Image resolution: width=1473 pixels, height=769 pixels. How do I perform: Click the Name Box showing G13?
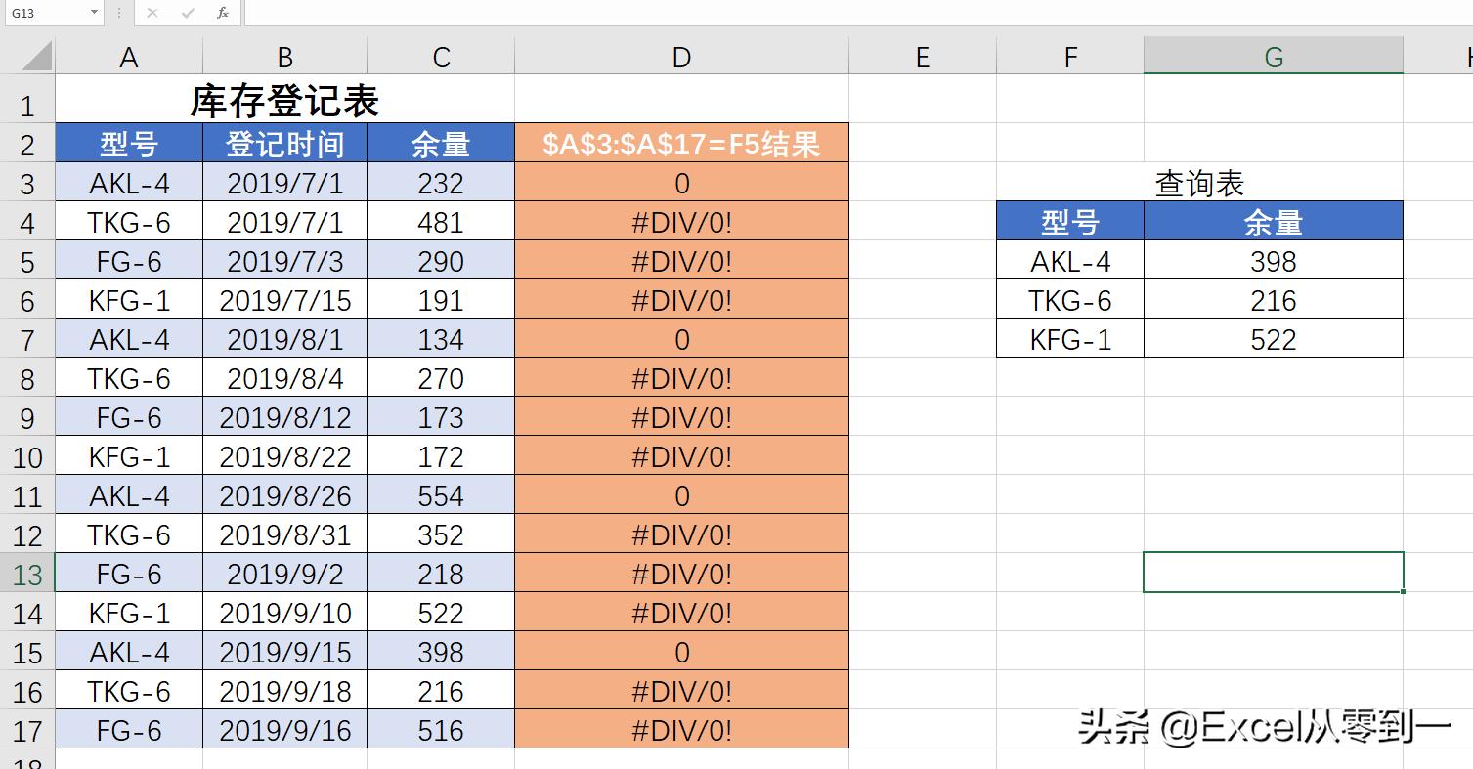pos(44,13)
